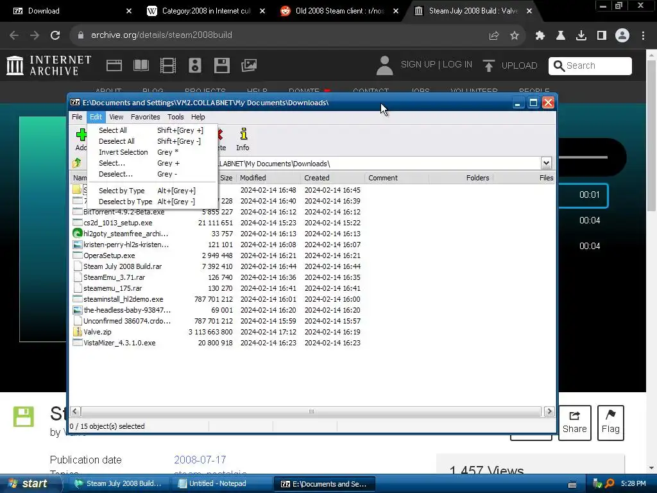Choose Deselect All in Edit menu
Image resolution: width=657 pixels, height=493 pixels.
[151, 141]
